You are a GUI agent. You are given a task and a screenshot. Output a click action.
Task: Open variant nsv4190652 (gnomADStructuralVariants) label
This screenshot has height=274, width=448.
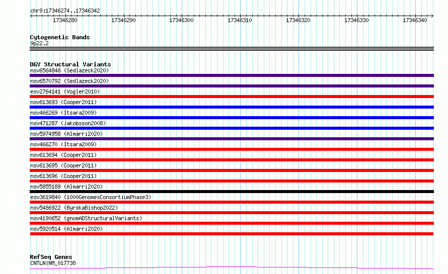tap(86, 218)
